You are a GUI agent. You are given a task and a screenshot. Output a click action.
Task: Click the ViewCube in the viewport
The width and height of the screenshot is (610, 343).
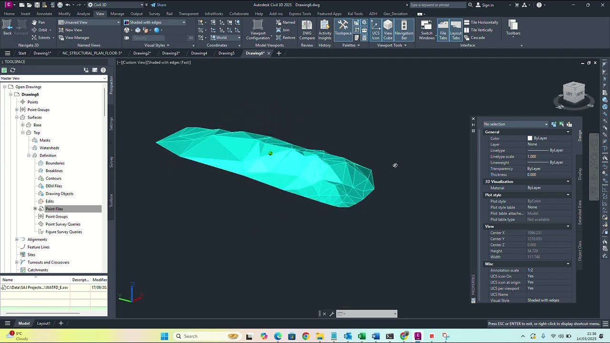click(x=574, y=93)
